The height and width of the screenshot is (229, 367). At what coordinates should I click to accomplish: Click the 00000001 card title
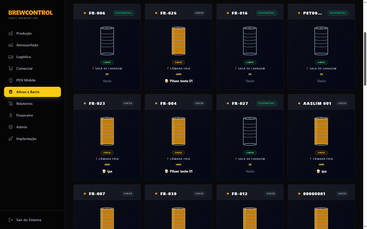(314, 194)
